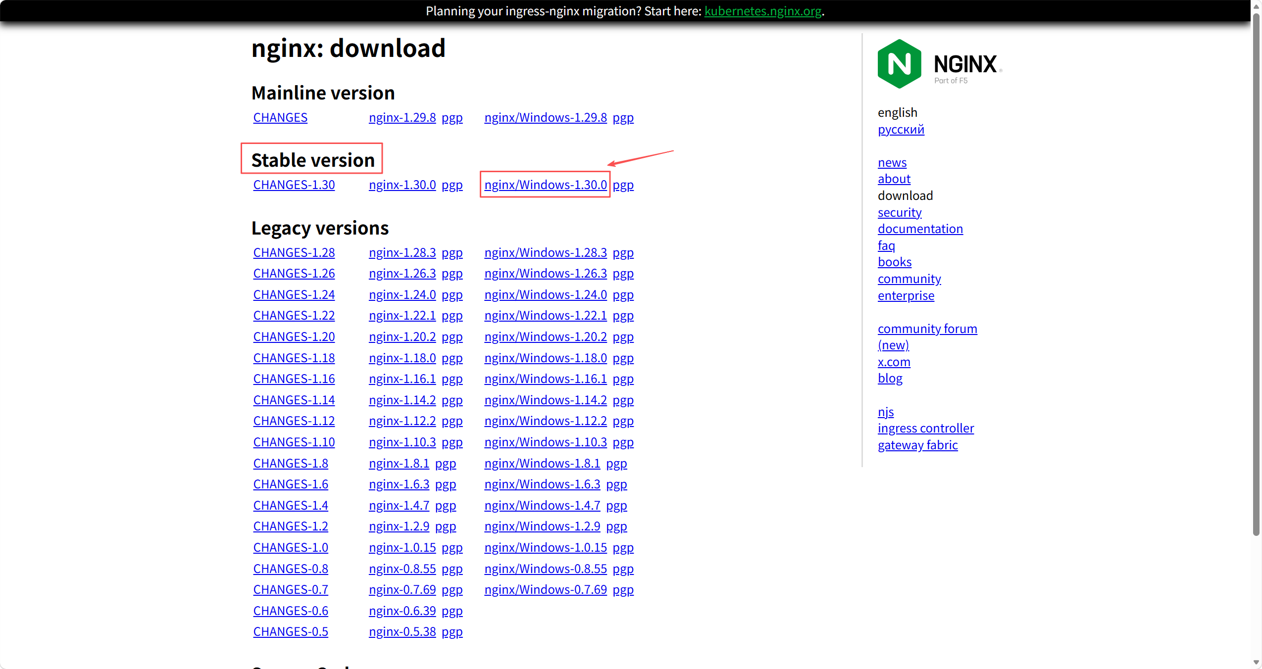1262x669 pixels.
Task: Switch language to русский
Action: click(x=901, y=129)
